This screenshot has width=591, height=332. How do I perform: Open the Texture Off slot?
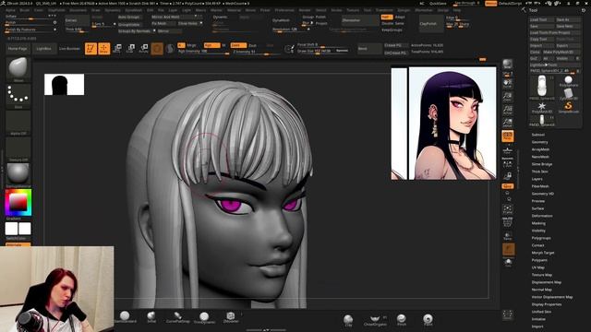18,148
